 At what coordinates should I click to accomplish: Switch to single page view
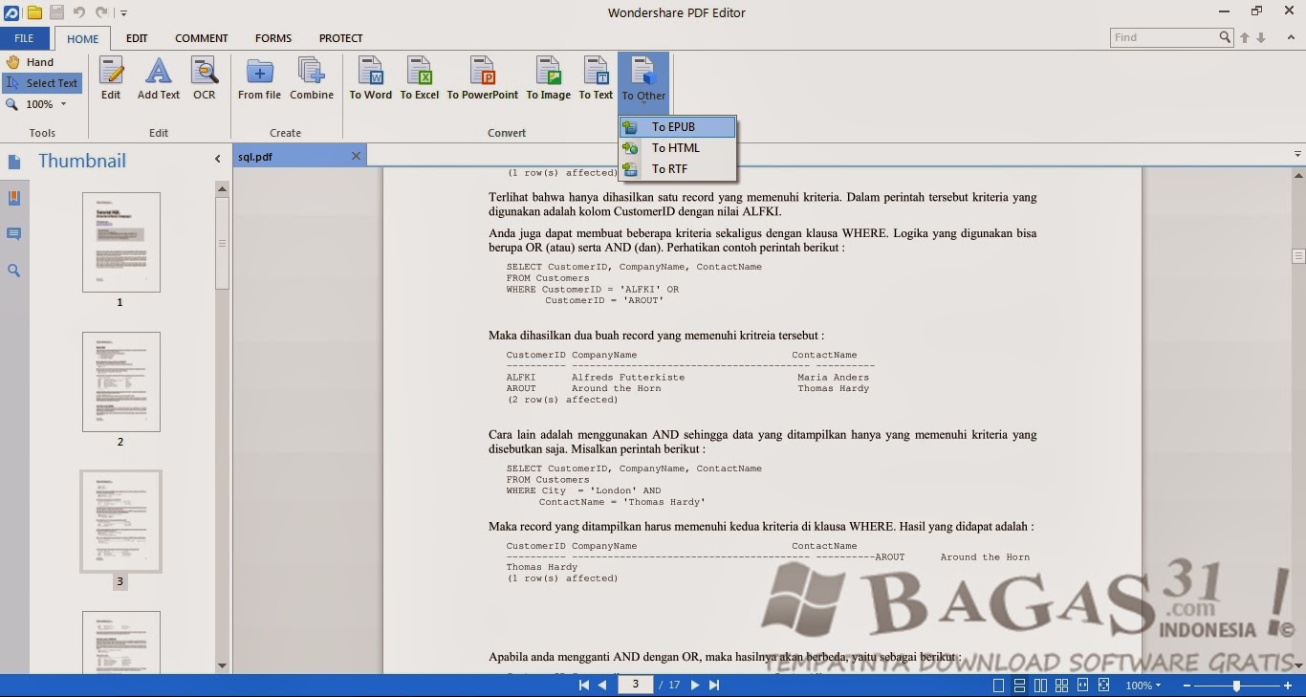coord(999,686)
